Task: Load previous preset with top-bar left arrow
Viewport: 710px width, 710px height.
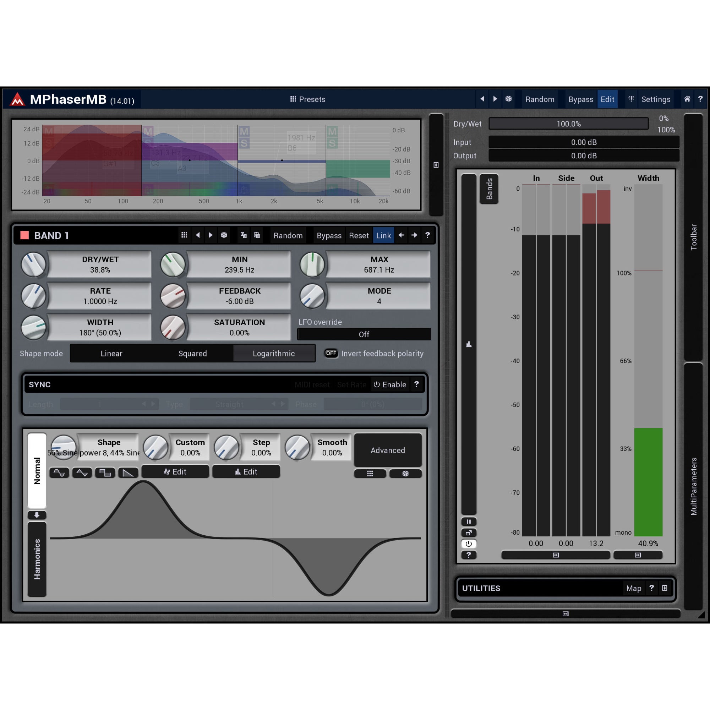Action: pyautogui.click(x=482, y=99)
